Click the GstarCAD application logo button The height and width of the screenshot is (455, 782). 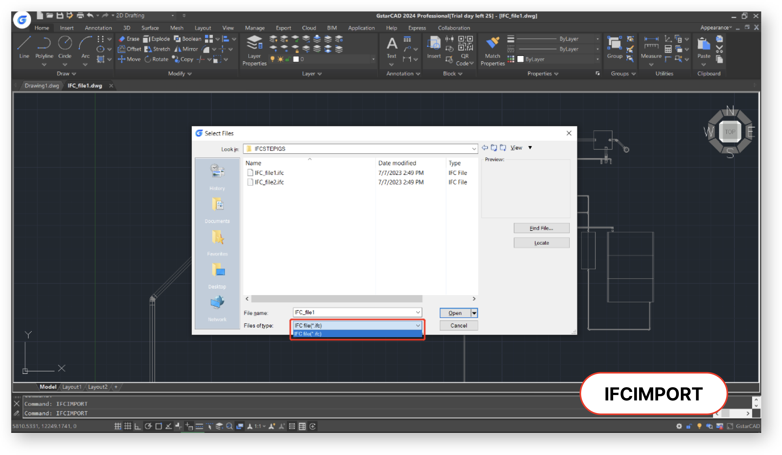tap(22, 20)
